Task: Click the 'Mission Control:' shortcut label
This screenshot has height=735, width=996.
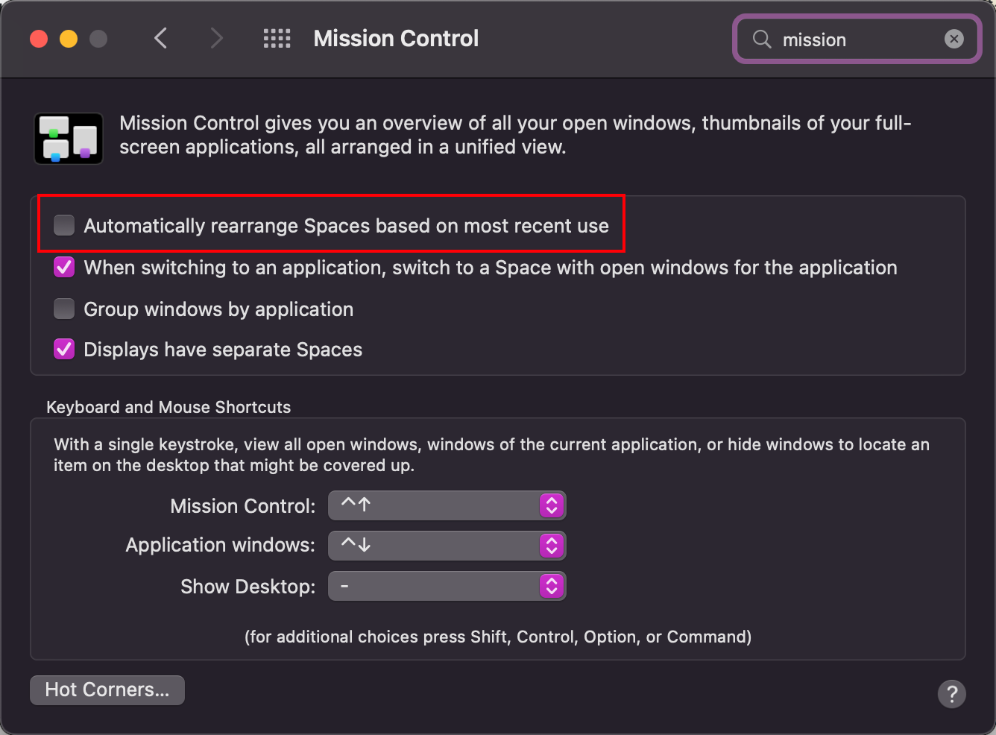Action: click(243, 506)
